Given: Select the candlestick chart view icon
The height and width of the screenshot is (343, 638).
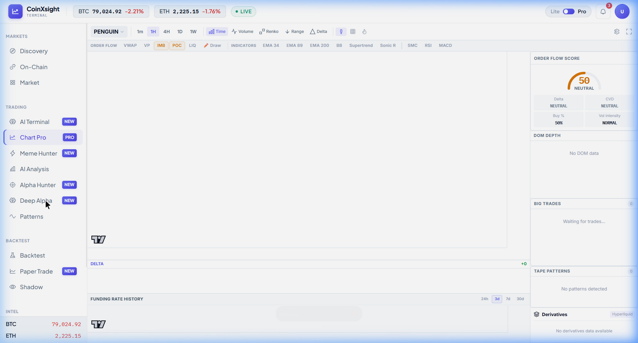Looking at the screenshot, I should [x=341, y=32].
